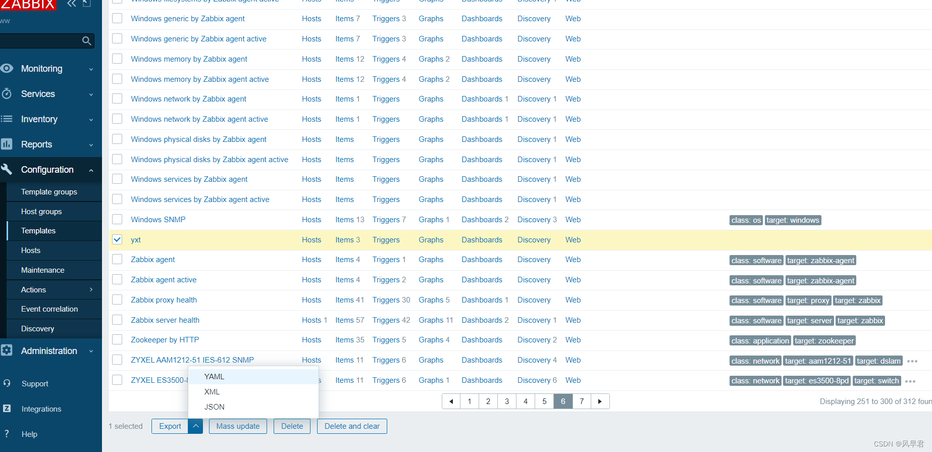Focus the sidebar search field
The width and height of the screenshot is (932, 452).
tap(40, 41)
